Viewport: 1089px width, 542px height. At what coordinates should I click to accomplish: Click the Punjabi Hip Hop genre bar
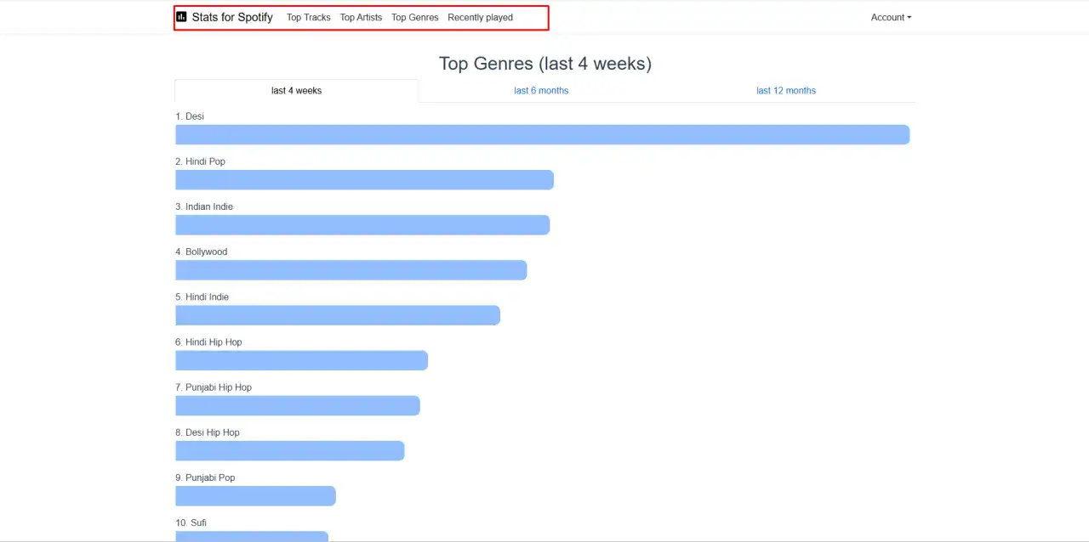coord(298,405)
